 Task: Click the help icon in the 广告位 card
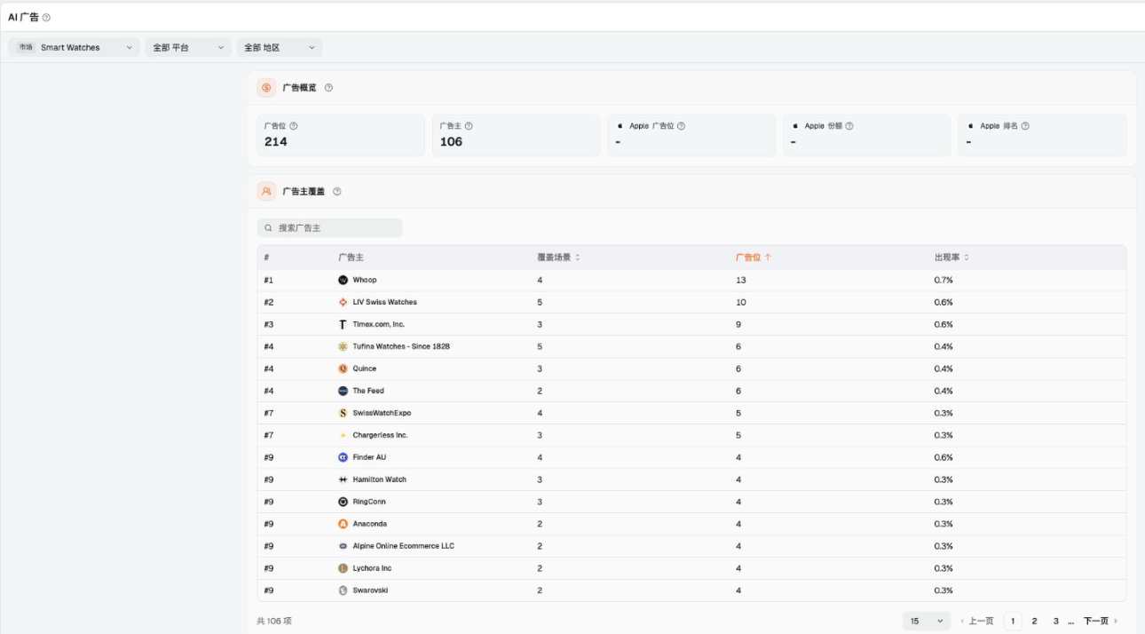(x=294, y=126)
